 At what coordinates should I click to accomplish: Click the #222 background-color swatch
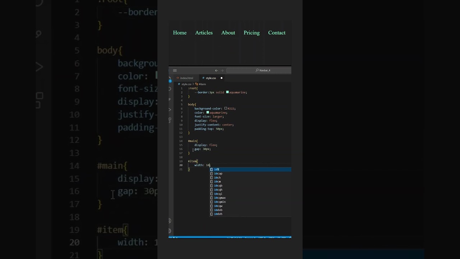click(226, 108)
